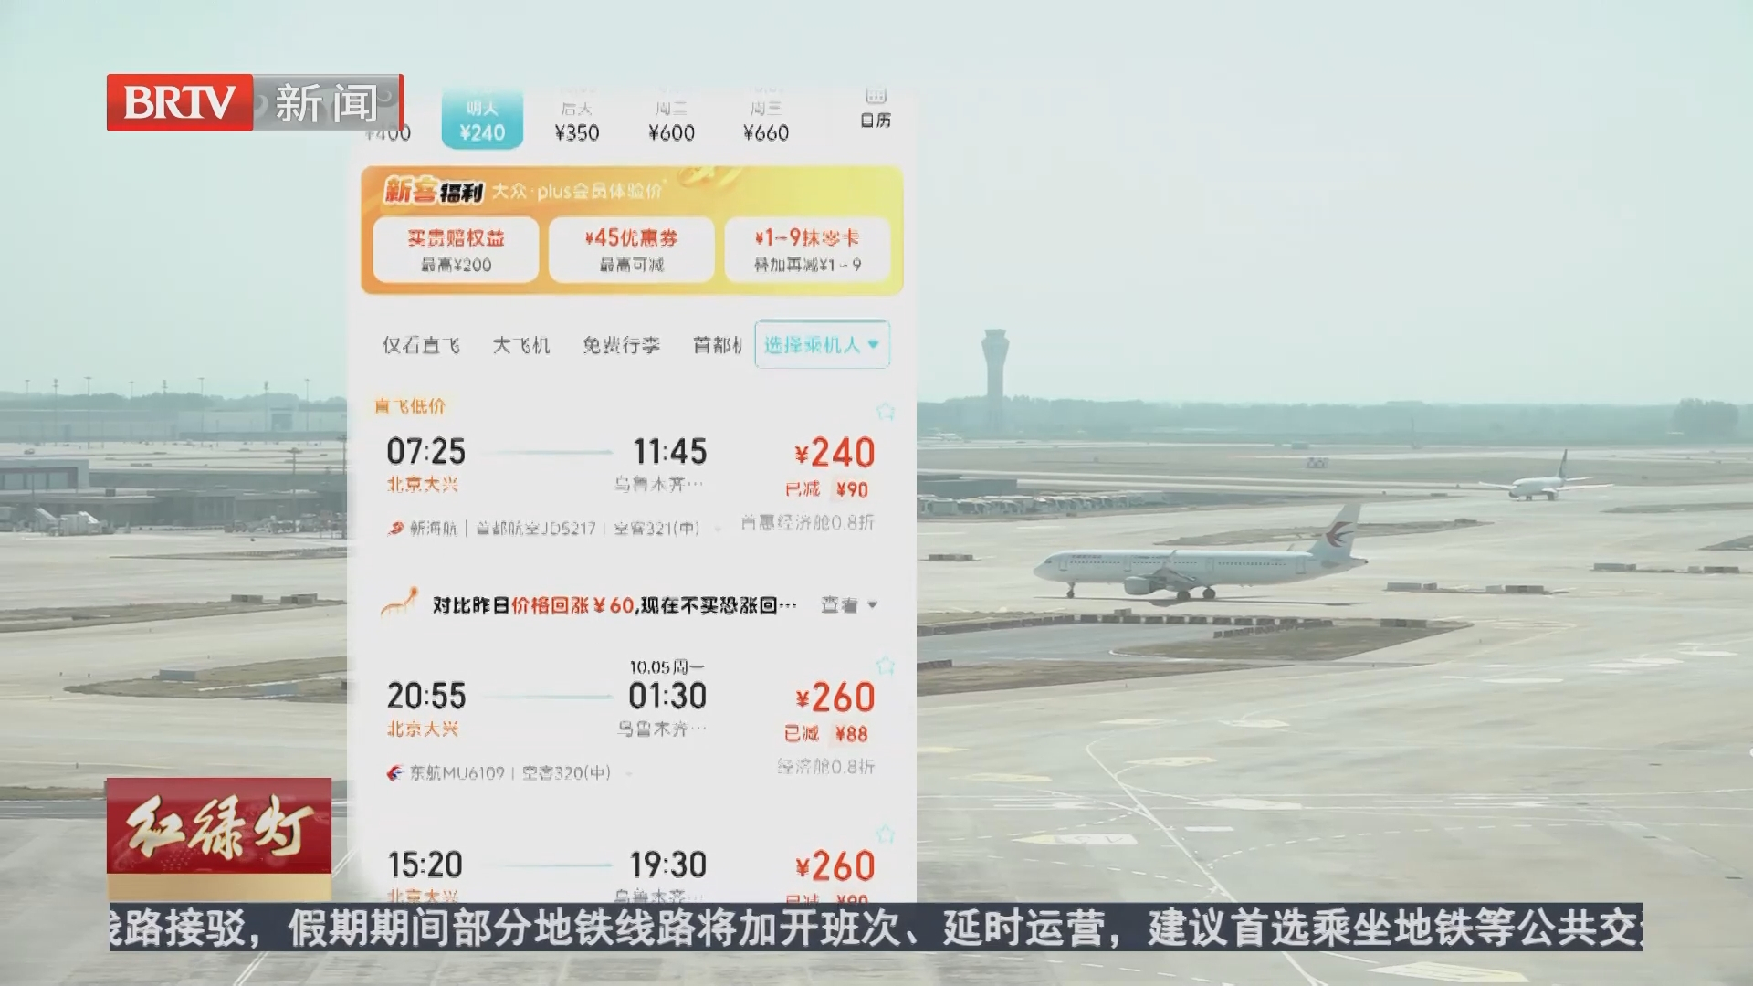This screenshot has width=1753, height=986.
Task: Select the 周三 ¥660 date tab
Action: coord(766,121)
